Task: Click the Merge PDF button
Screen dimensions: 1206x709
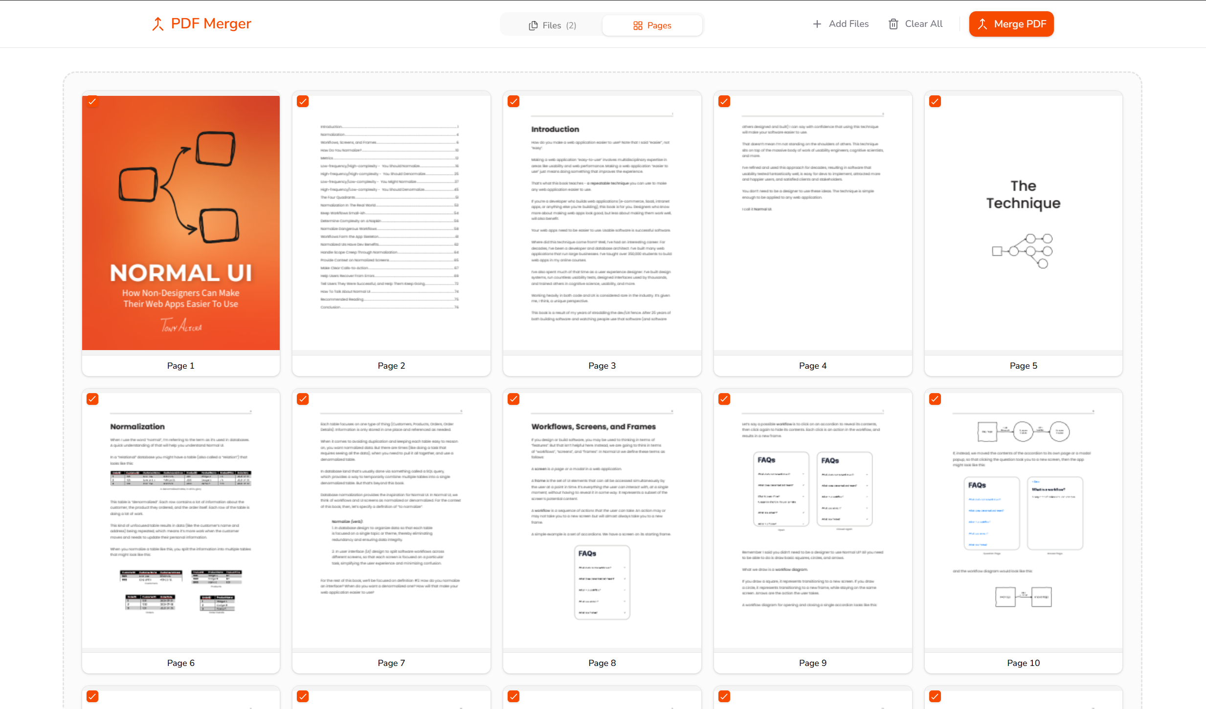Action: (x=1011, y=24)
